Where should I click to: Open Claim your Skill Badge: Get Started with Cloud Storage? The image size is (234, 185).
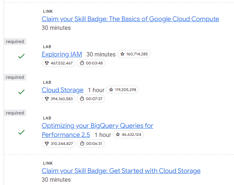(x=121, y=171)
